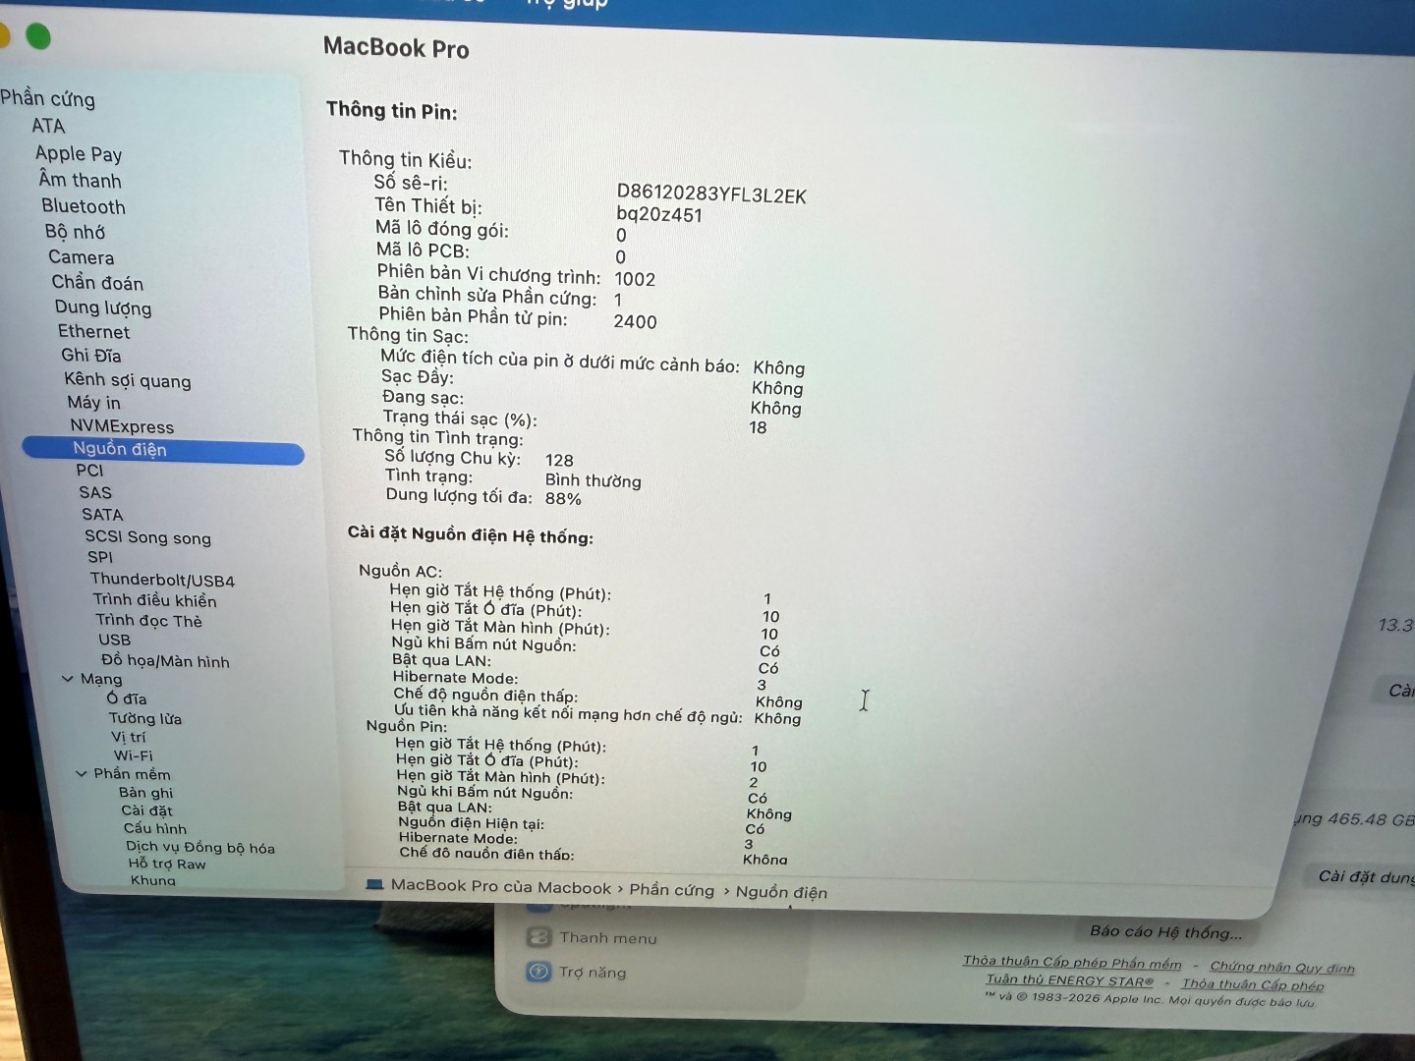Select Thunderbolt/USB4 in sidebar
This screenshot has height=1061, width=1415.
click(x=162, y=580)
